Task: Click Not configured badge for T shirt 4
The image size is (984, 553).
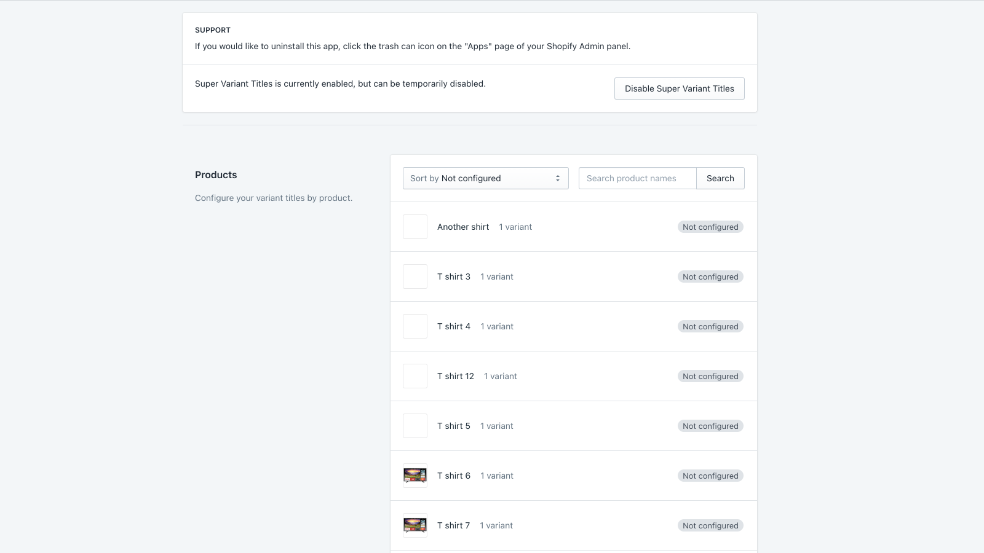Action: 710,326
